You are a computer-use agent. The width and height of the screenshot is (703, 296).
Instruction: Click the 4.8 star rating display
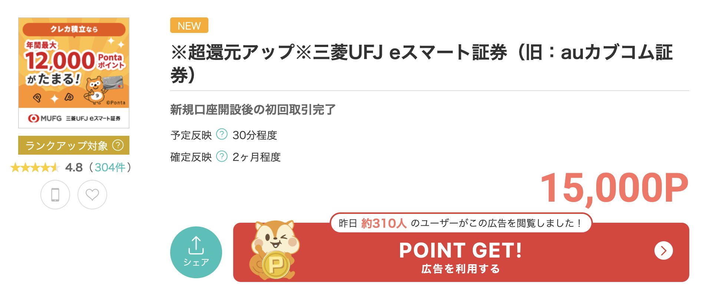(73, 167)
